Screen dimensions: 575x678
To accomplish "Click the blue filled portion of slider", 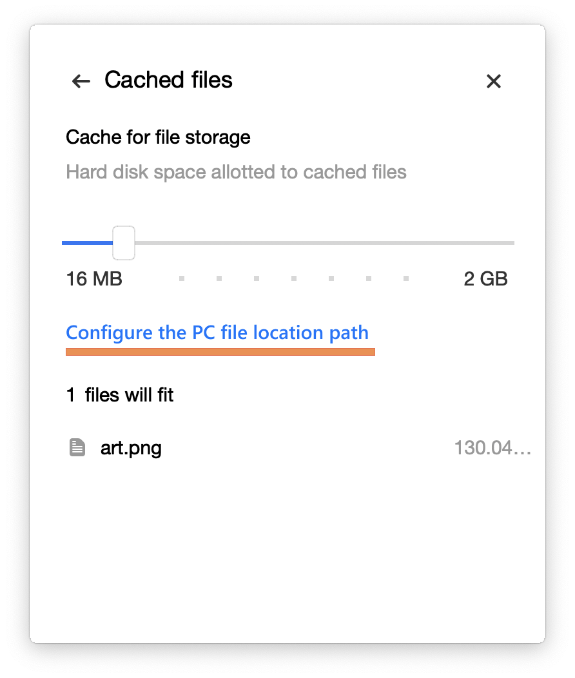I will point(87,243).
